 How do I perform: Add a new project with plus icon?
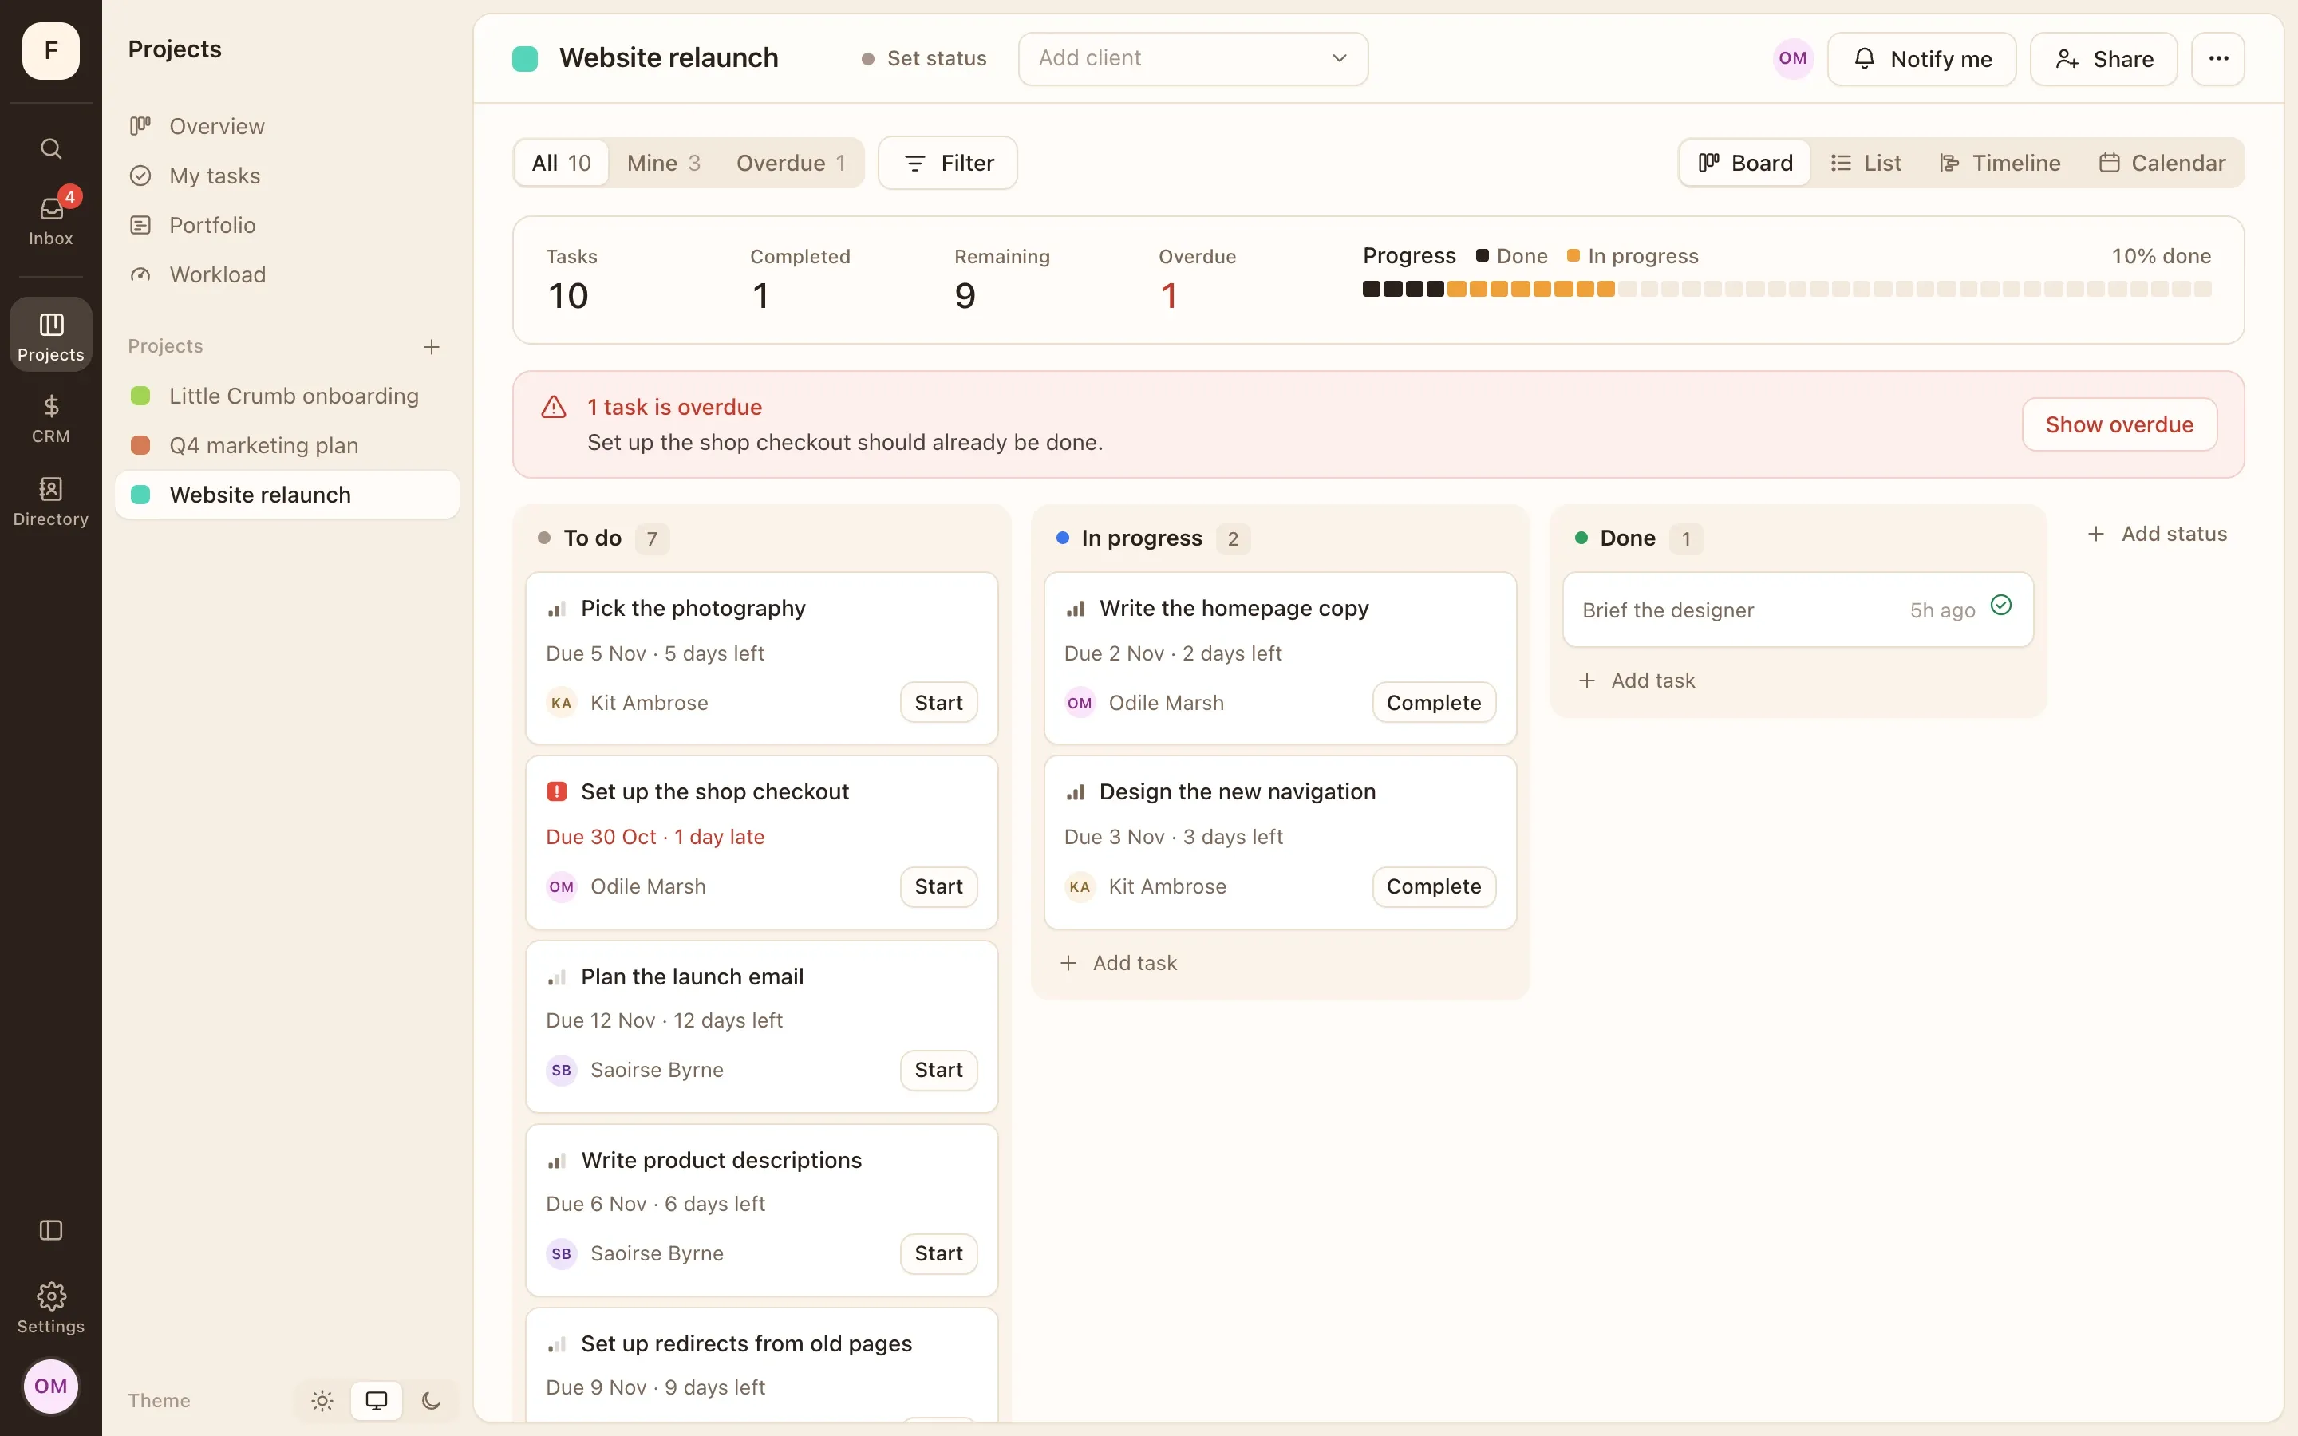pos(431,347)
